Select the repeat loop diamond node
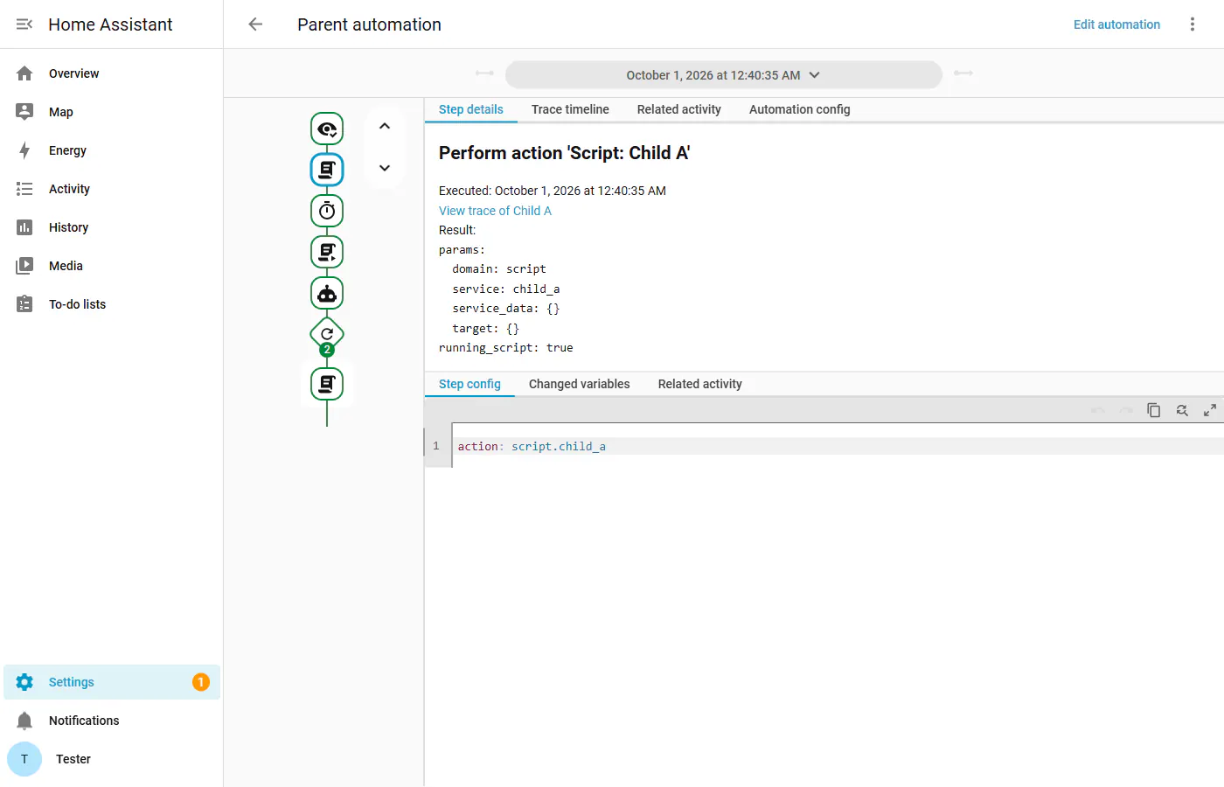Screen dimensions: 1224x787 click(327, 334)
